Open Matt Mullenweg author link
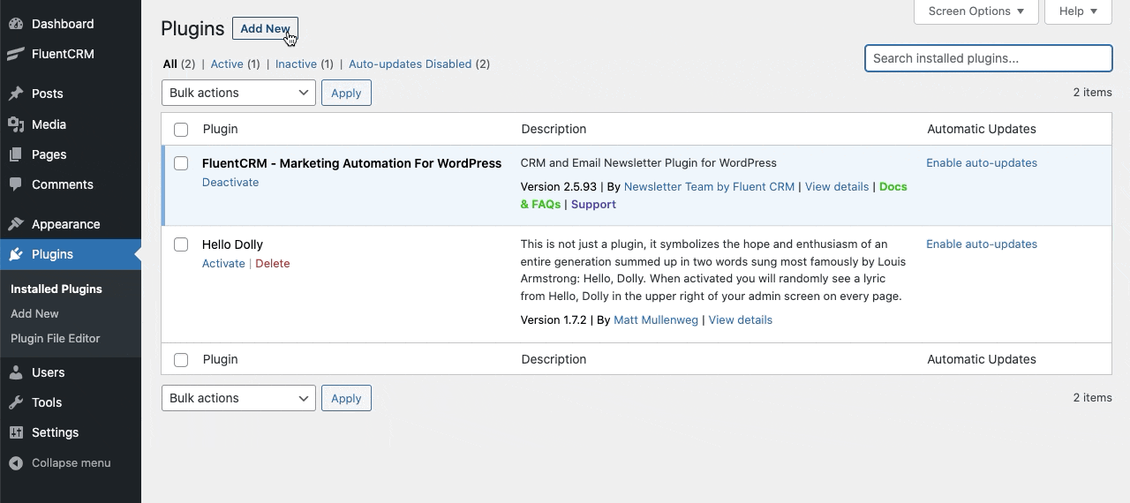 656,319
